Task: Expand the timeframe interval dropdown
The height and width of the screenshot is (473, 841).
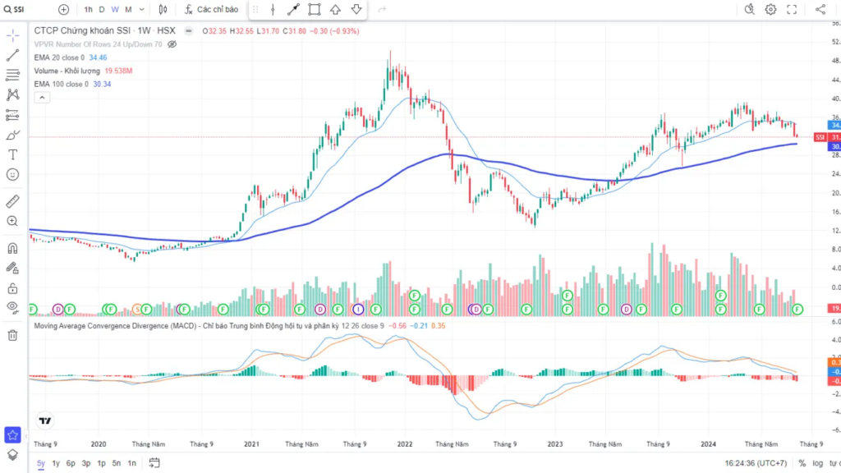Action: (142, 10)
